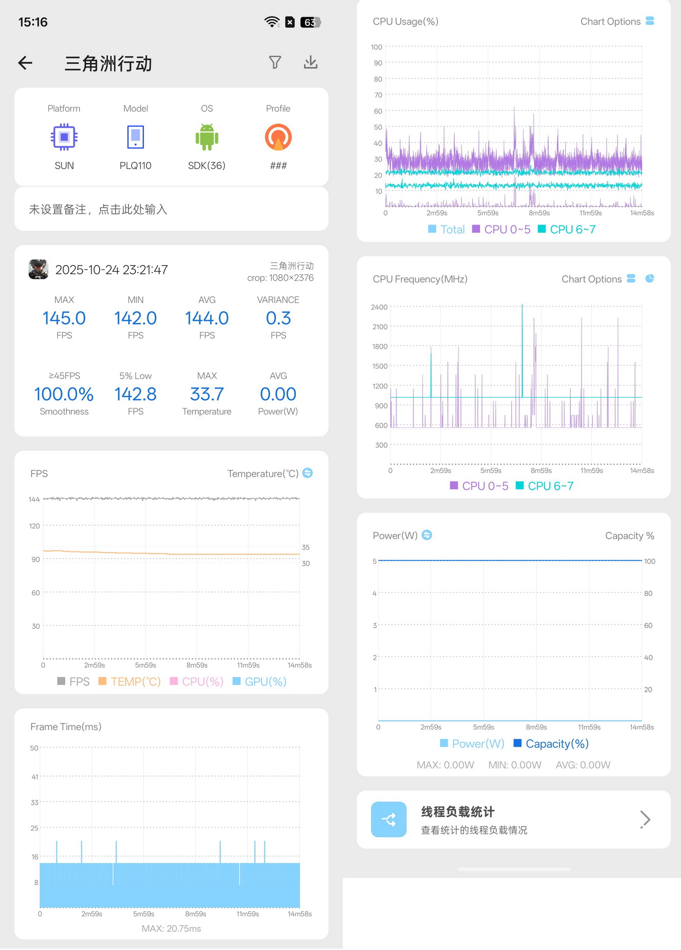Tap the thread load statistics icon
This screenshot has height=950, width=681.
389,819
